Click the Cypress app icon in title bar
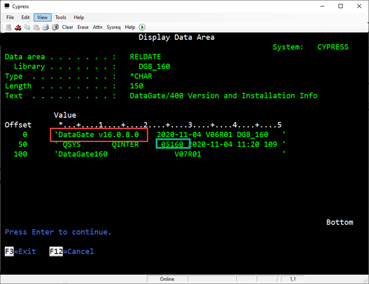Screen dimensions: 369x284 coord(7,6)
